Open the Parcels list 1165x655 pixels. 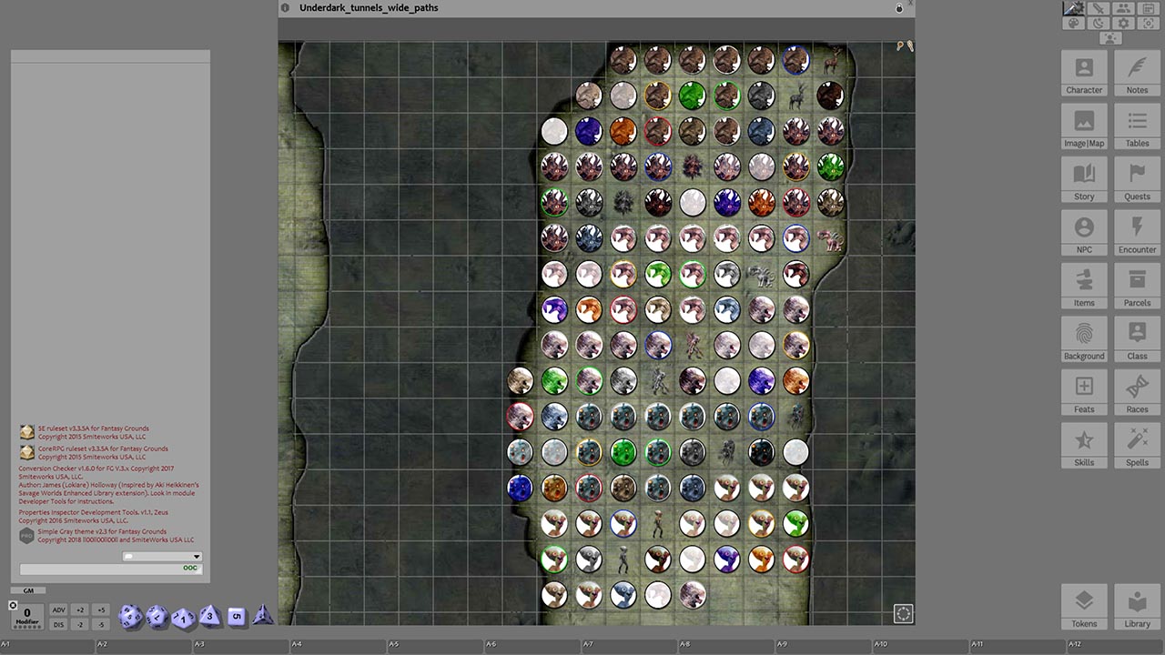1137,286
